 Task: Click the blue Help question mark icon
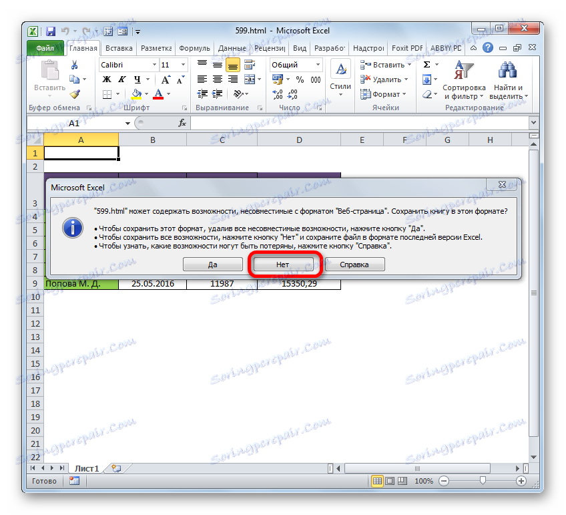point(488,47)
